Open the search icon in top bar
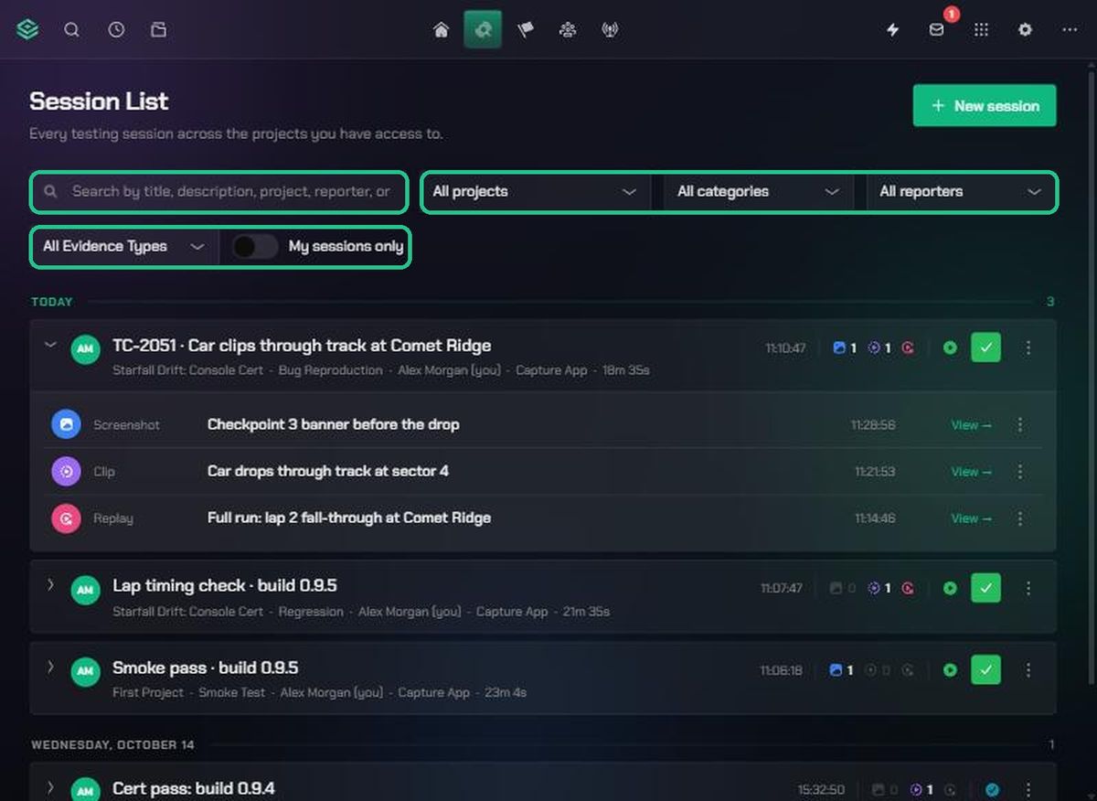 pos(71,29)
